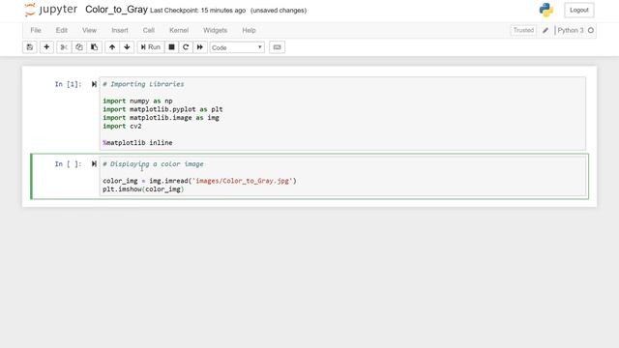The width and height of the screenshot is (619, 348).
Task: Open the Help menu
Action: [x=249, y=30]
